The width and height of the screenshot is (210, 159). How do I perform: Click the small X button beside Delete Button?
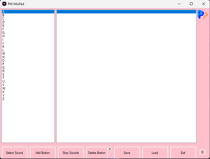point(110,149)
